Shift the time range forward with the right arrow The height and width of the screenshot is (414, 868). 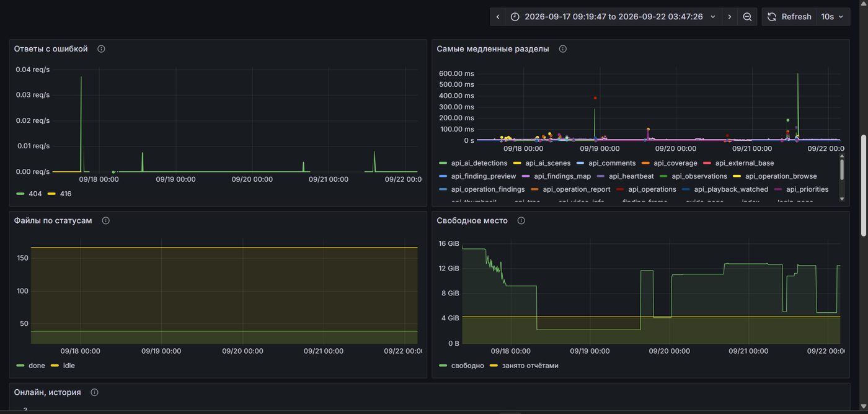coord(730,17)
